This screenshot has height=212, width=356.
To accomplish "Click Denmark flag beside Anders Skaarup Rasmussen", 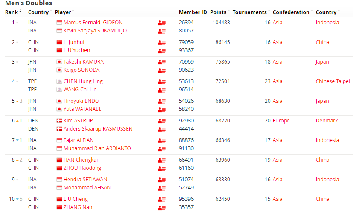I will point(59,129).
